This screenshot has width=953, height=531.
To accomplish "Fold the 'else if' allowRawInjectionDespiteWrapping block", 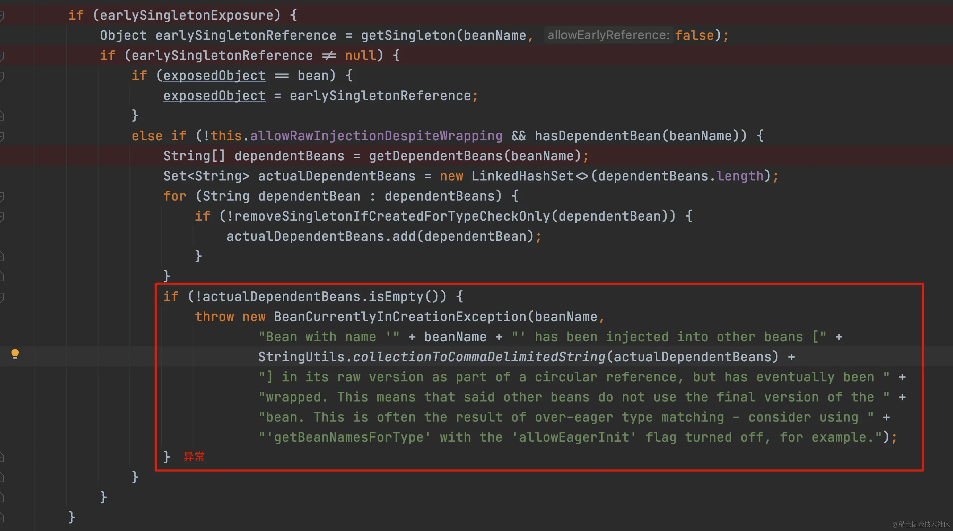I will click(2, 136).
